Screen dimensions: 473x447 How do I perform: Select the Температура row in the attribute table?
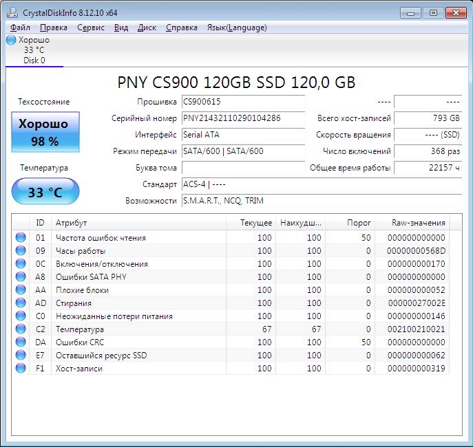(x=231, y=329)
